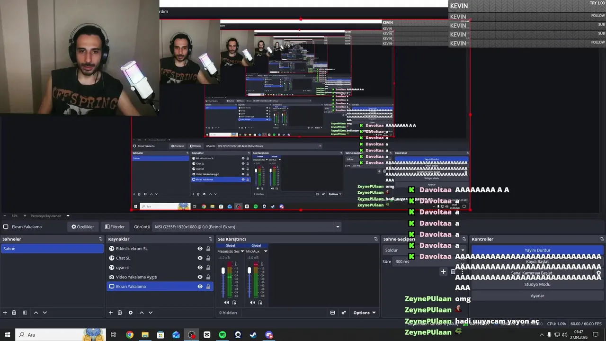Open advanced audio properties gears icon
Screen dimensions: 606x341
344,313
